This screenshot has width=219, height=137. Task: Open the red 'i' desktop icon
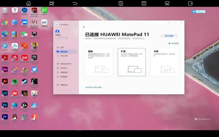coord(34,118)
